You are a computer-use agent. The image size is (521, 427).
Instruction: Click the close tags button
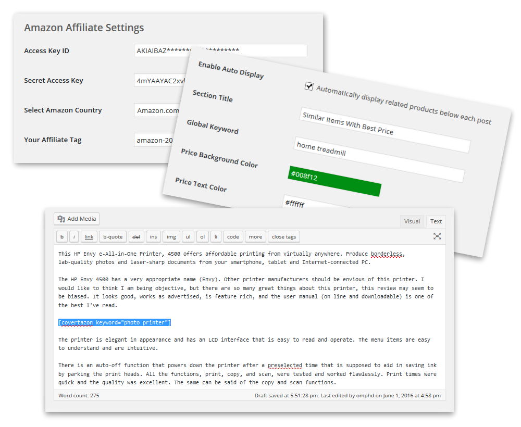(284, 237)
